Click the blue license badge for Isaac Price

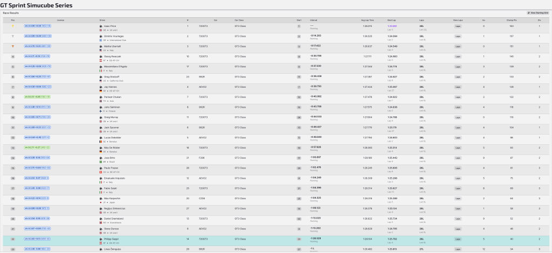pos(38,26)
